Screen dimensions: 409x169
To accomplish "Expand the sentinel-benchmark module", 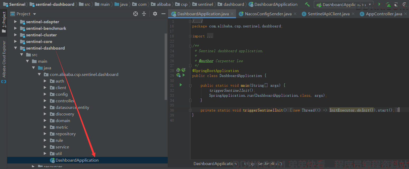I will [x=16, y=28].
